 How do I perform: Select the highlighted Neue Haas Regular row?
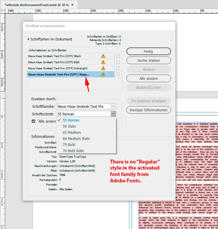coord(71,75)
